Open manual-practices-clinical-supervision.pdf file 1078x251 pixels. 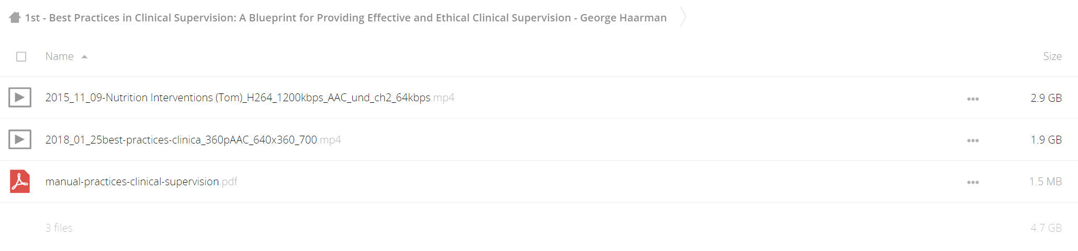click(141, 182)
